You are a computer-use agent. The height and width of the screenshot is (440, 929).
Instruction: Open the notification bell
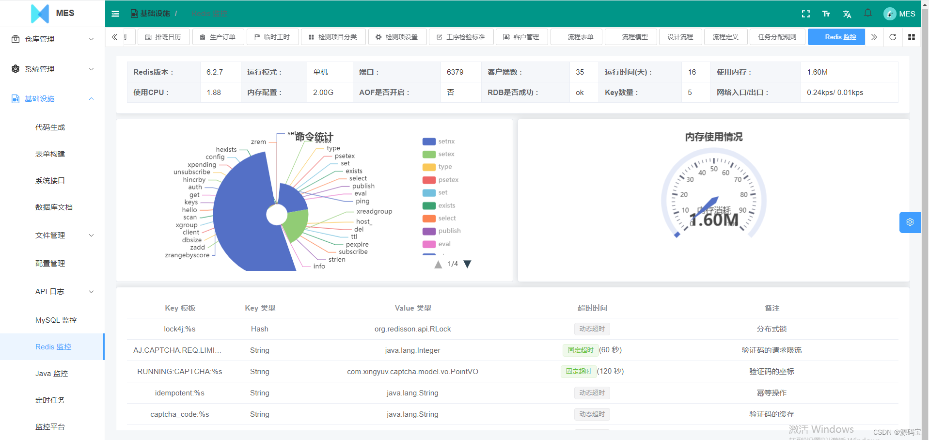click(x=867, y=14)
